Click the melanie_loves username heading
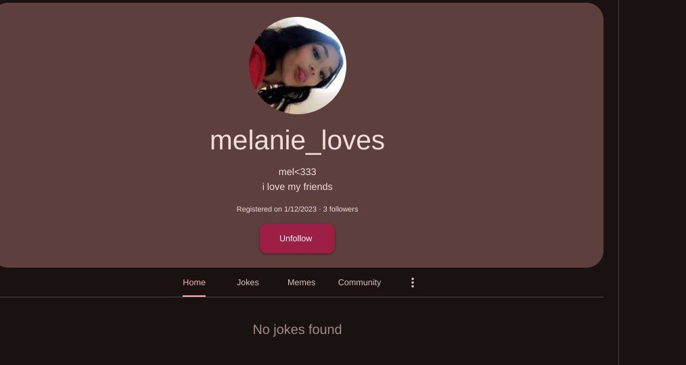The height and width of the screenshot is (365, 686). coord(297,141)
